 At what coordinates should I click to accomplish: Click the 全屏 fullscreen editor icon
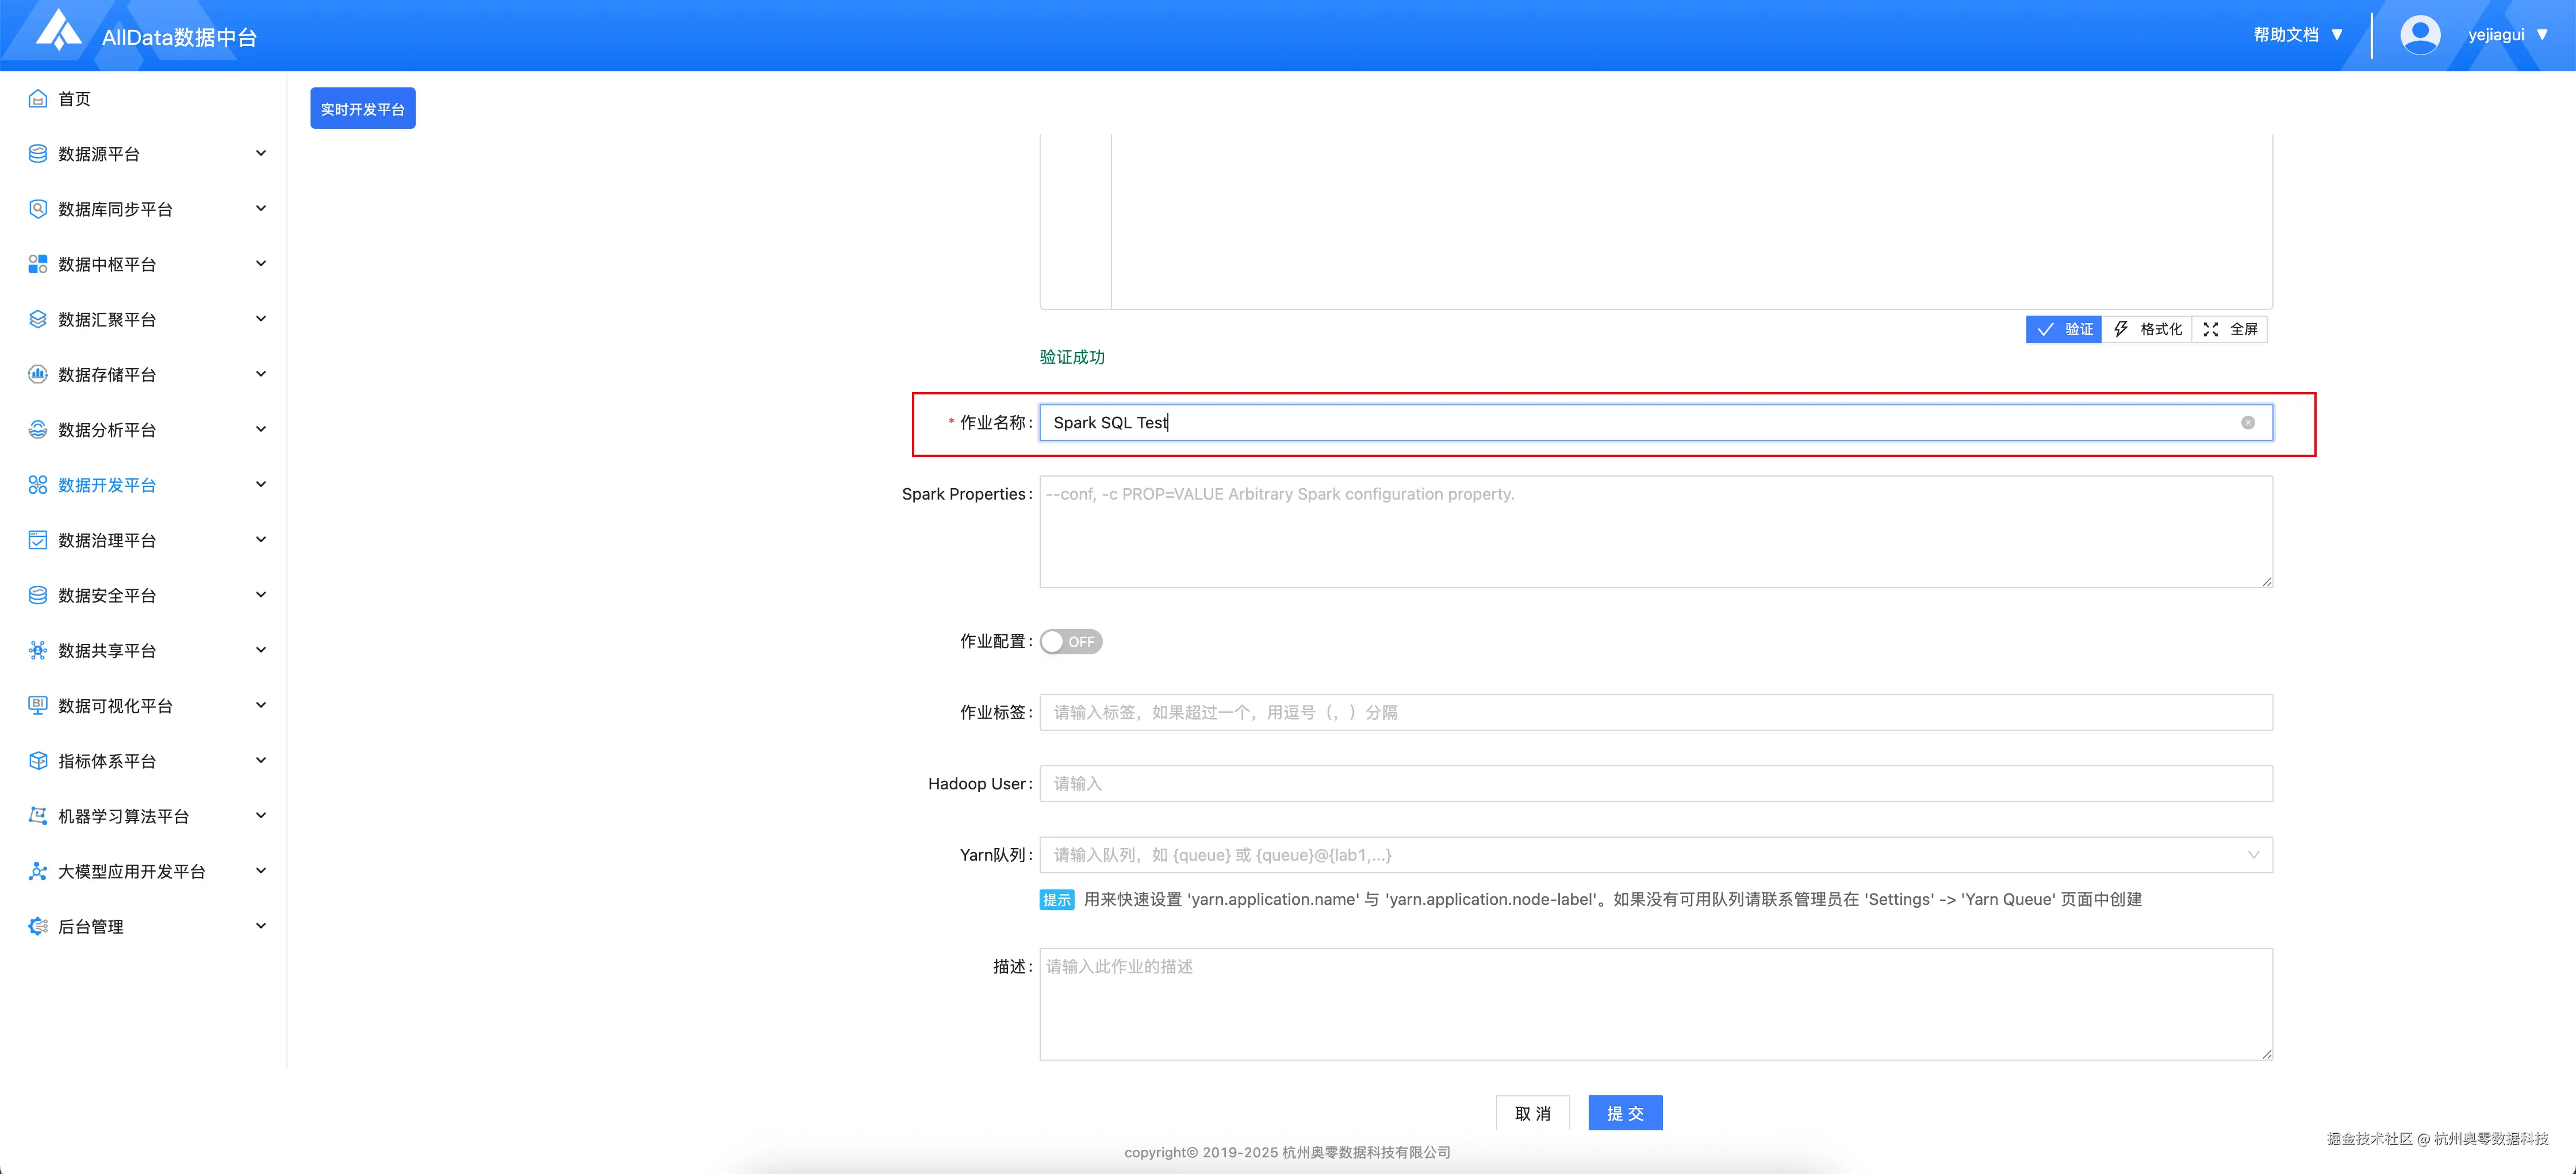pyautogui.click(x=2211, y=329)
